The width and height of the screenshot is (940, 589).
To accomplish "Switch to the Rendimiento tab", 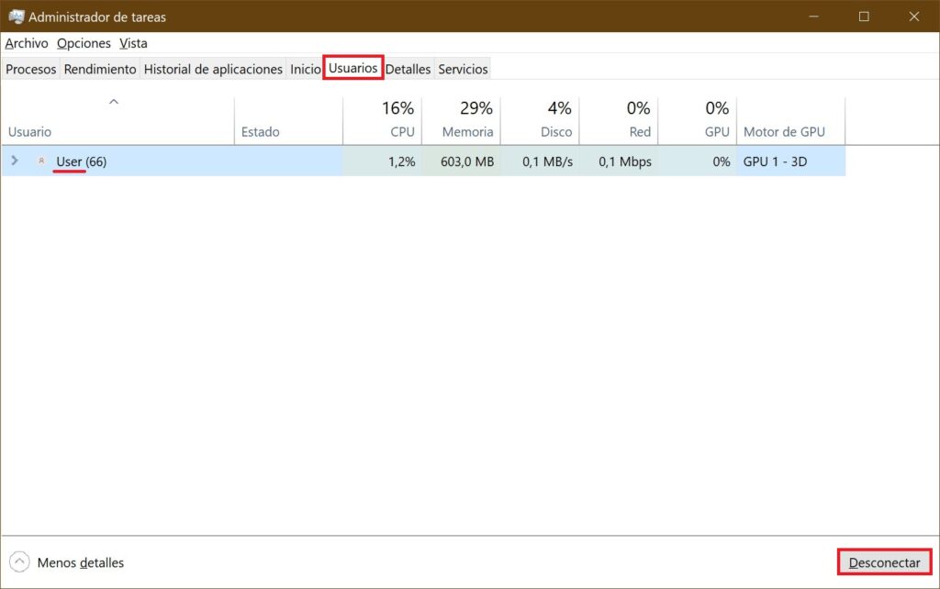I will (100, 68).
